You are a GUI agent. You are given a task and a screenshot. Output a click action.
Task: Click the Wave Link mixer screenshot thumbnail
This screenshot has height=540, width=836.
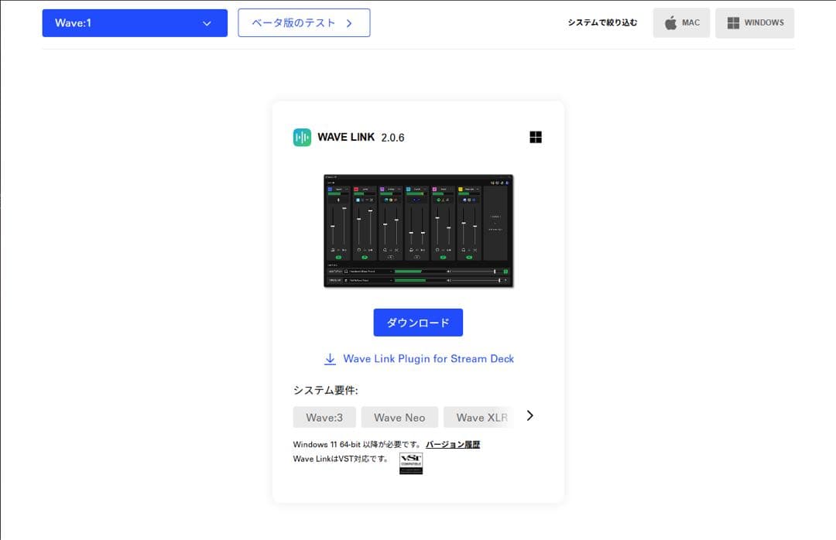point(418,231)
